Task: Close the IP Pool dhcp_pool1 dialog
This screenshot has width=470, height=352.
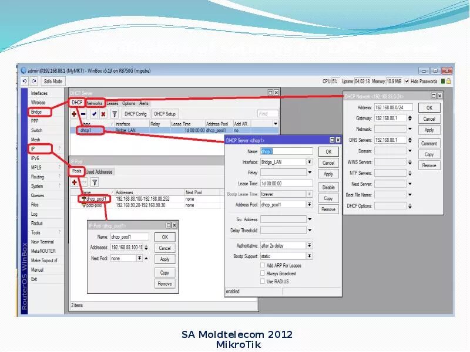Action: [x=174, y=225]
